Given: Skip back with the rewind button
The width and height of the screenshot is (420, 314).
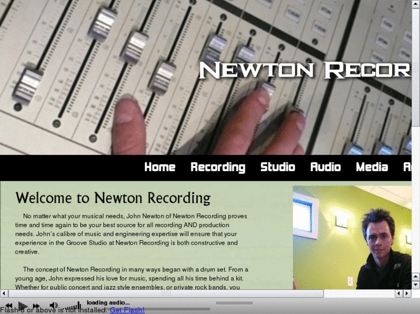Looking at the screenshot, I should [9, 305].
